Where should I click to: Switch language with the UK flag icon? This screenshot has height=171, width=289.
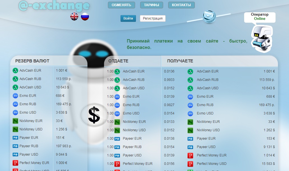pyautogui.click(x=74, y=17)
